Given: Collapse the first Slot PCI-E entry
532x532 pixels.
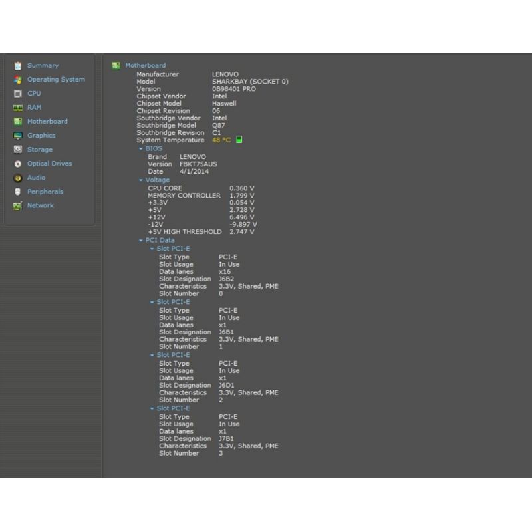Looking at the screenshot, I should (152, 249).
